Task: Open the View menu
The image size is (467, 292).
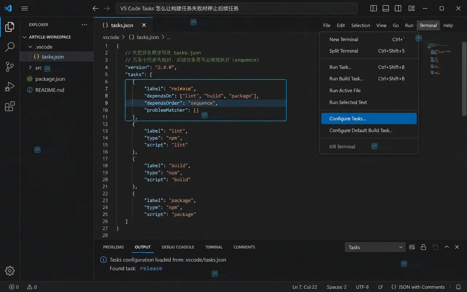Action: [381, 25]
